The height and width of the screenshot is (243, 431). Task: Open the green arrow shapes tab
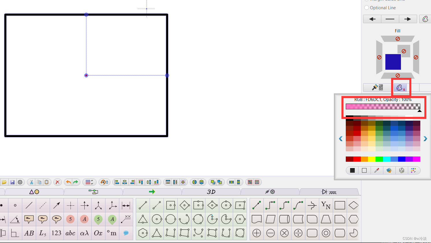coord(152,192)
